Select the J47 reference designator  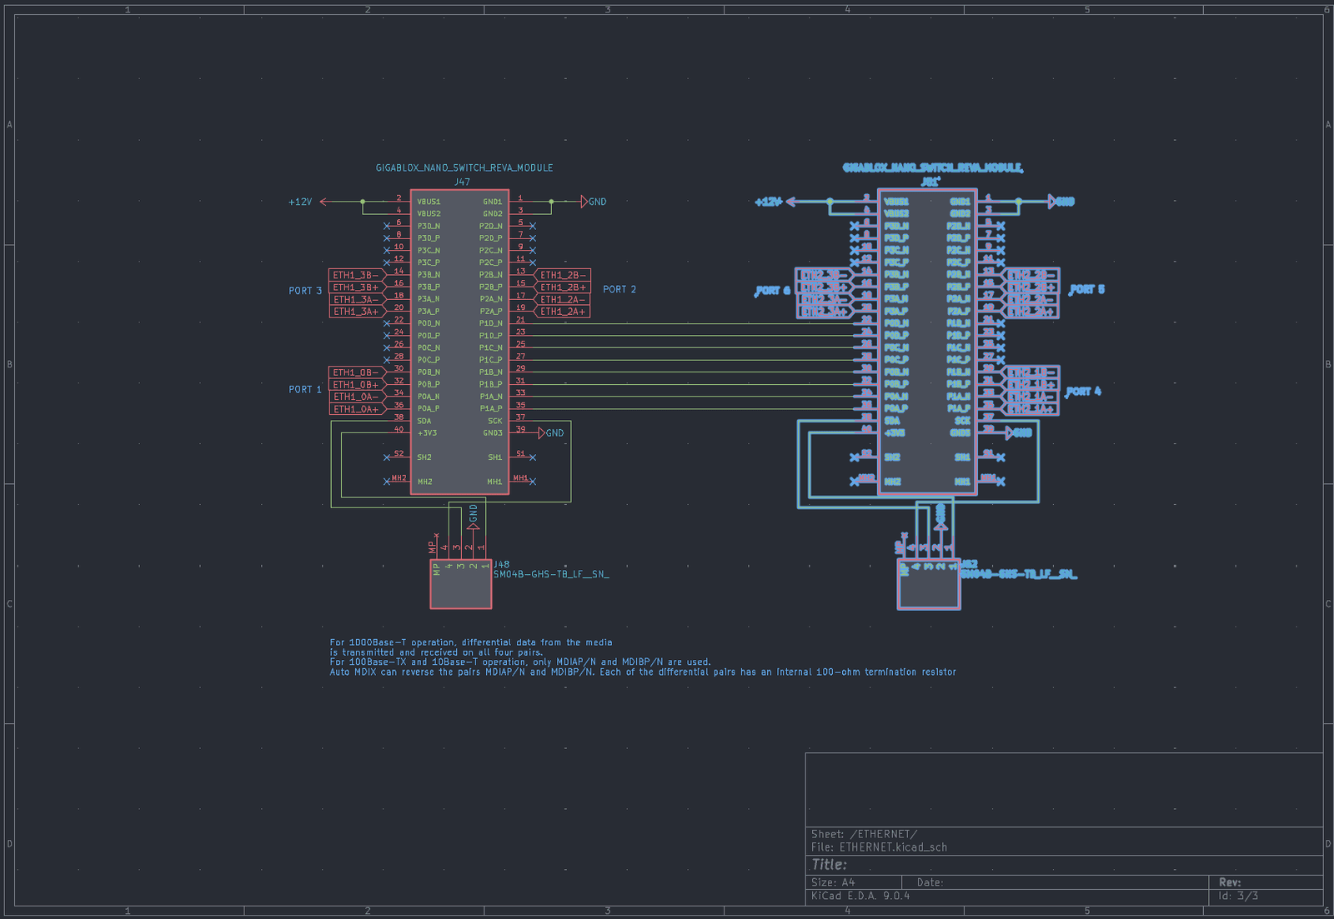click(x=462, y=182)
